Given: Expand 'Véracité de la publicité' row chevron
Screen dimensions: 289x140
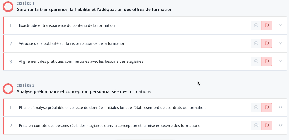Looking at the screenshot, I should 281,43.
